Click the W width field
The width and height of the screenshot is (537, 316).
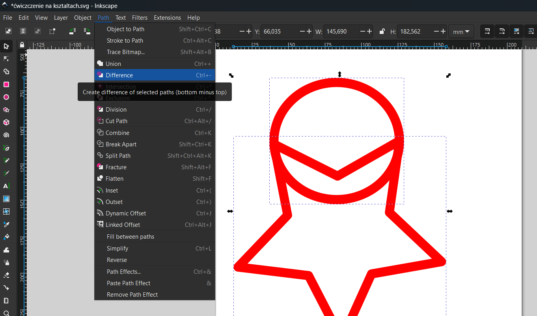[341, 32]
